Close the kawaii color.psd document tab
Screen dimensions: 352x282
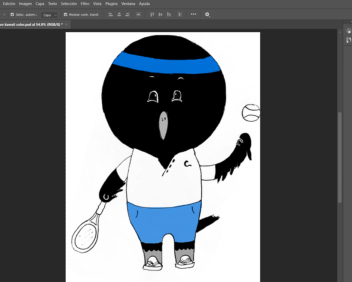(66, 24)
